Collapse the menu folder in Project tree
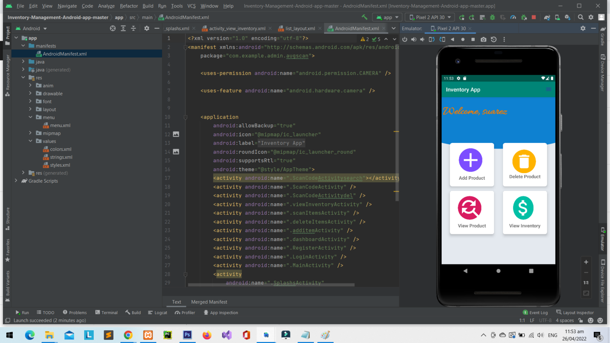The height and width of the screenshot is (343, 610). [x=31, y=117]
